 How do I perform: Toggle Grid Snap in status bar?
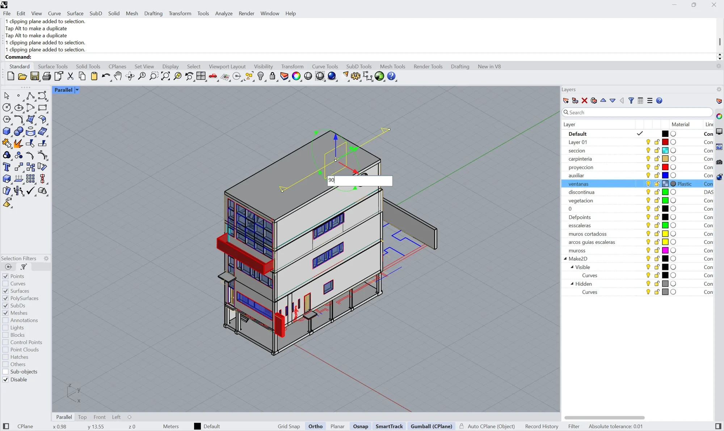[x=289, y=426]
